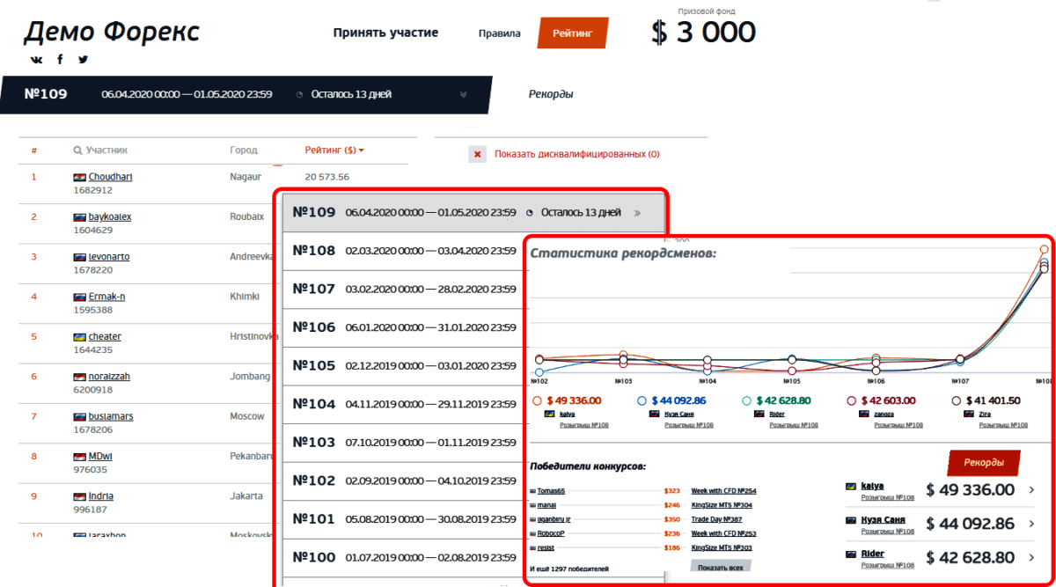
Task: Click the flag icon next to Choudhari
Action: point(79,177)
